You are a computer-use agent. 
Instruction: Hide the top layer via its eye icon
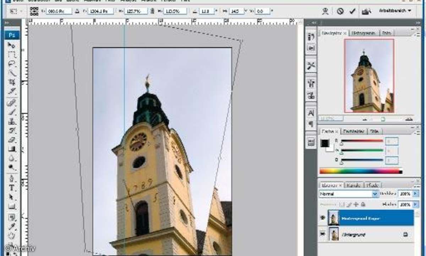point(323,218)
